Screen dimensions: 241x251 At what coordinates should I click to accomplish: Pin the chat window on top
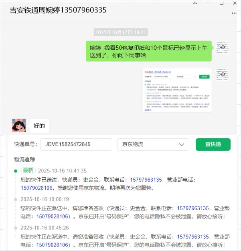[195, 3]
